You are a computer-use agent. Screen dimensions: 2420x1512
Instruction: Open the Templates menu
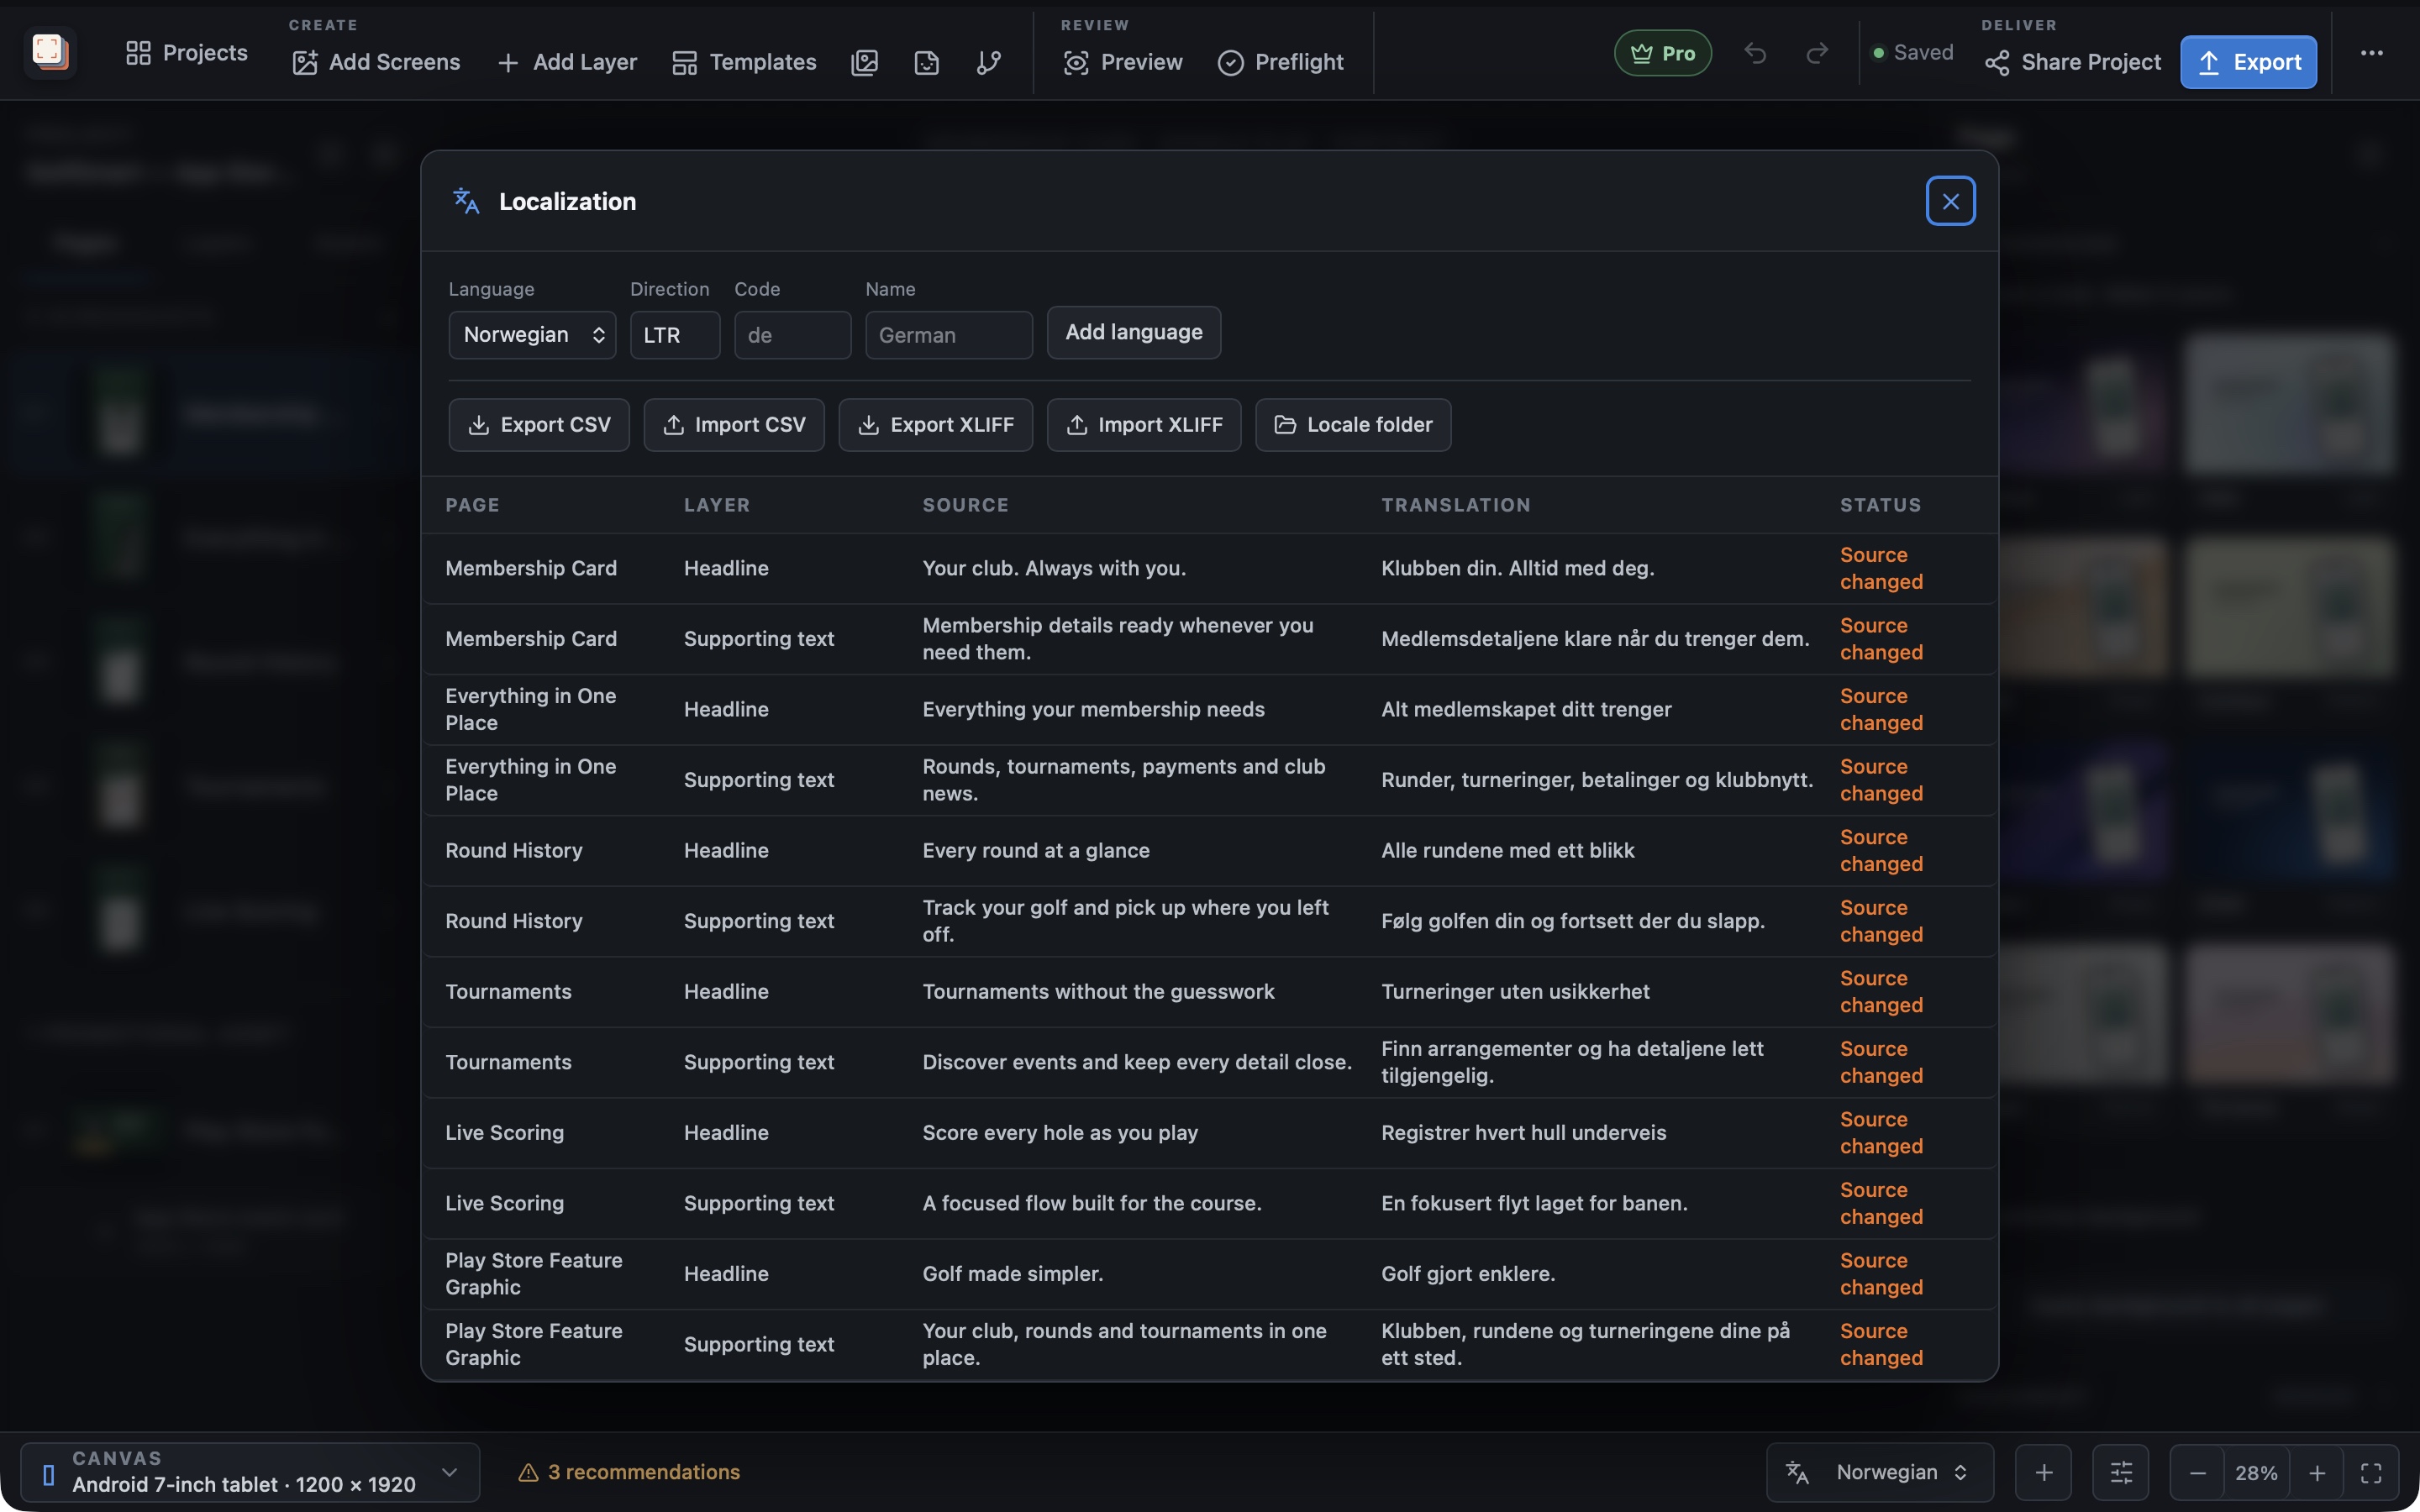744,62
